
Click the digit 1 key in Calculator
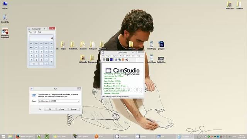(31, 60)
